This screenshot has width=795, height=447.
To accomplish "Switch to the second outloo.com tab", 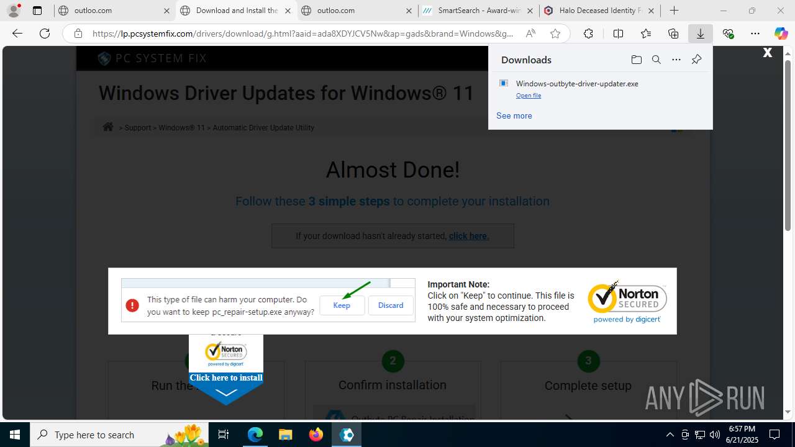I will pyautogui.click(x=356, y=11).
